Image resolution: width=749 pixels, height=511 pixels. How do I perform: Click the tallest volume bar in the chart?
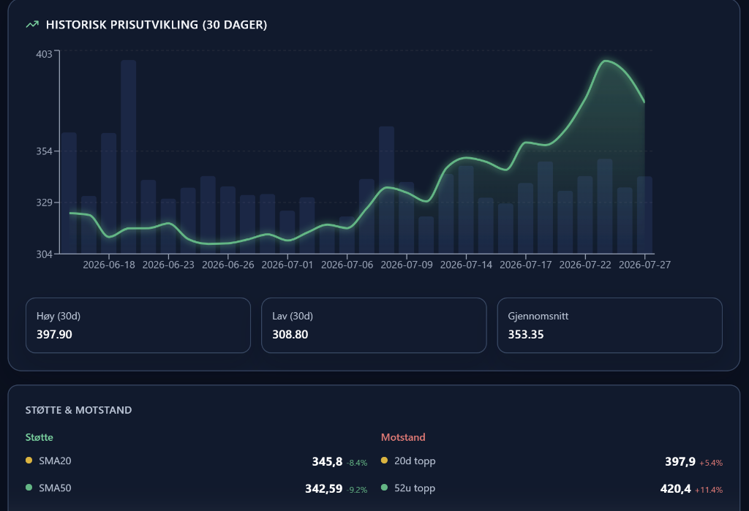tap(129, 156)
